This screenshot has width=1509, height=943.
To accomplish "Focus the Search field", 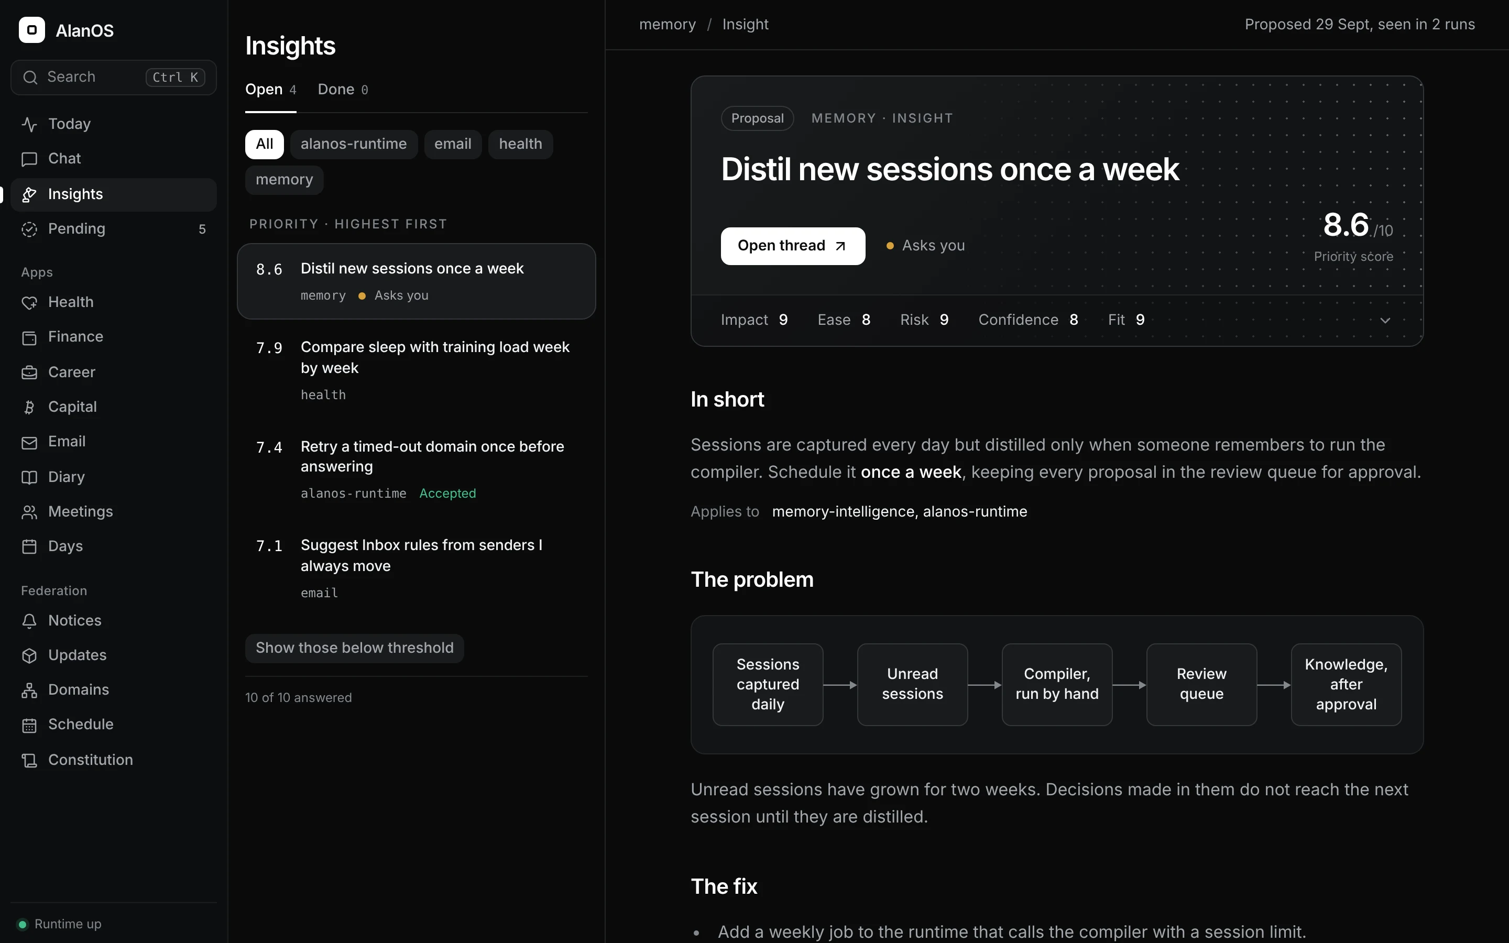I will coord(114,78).
